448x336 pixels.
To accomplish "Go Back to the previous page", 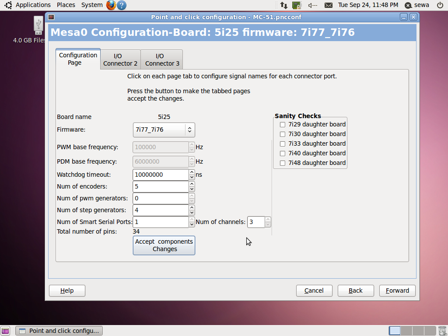I will pyautogui.click(x=356, y=290).
